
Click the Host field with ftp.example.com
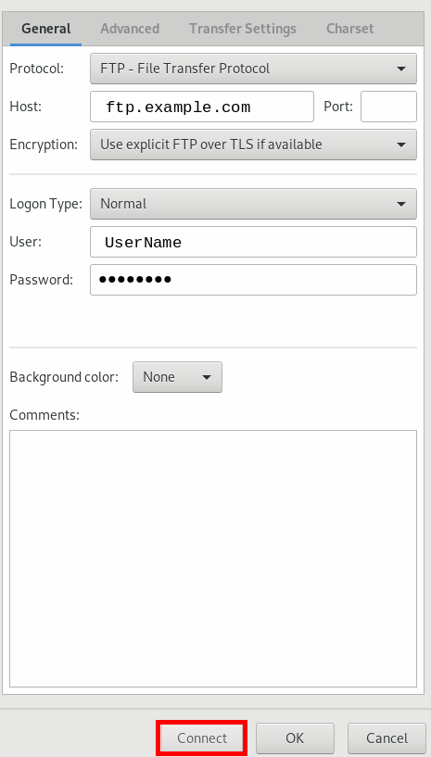tap(202, 107)
